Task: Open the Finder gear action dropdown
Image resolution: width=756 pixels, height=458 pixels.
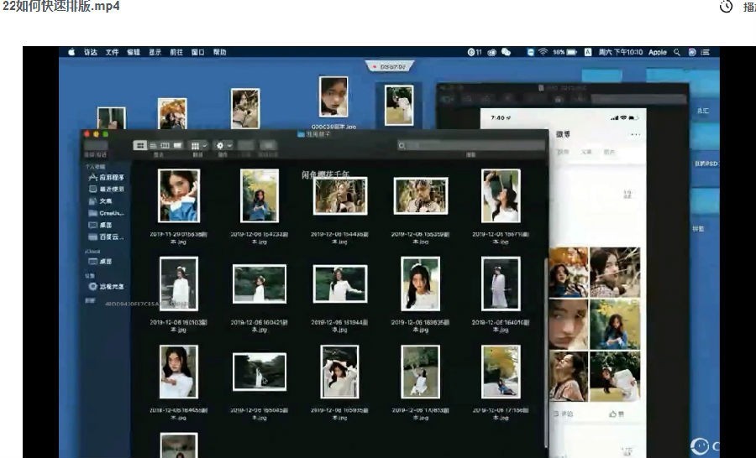Action: click(x=223, y=145)
